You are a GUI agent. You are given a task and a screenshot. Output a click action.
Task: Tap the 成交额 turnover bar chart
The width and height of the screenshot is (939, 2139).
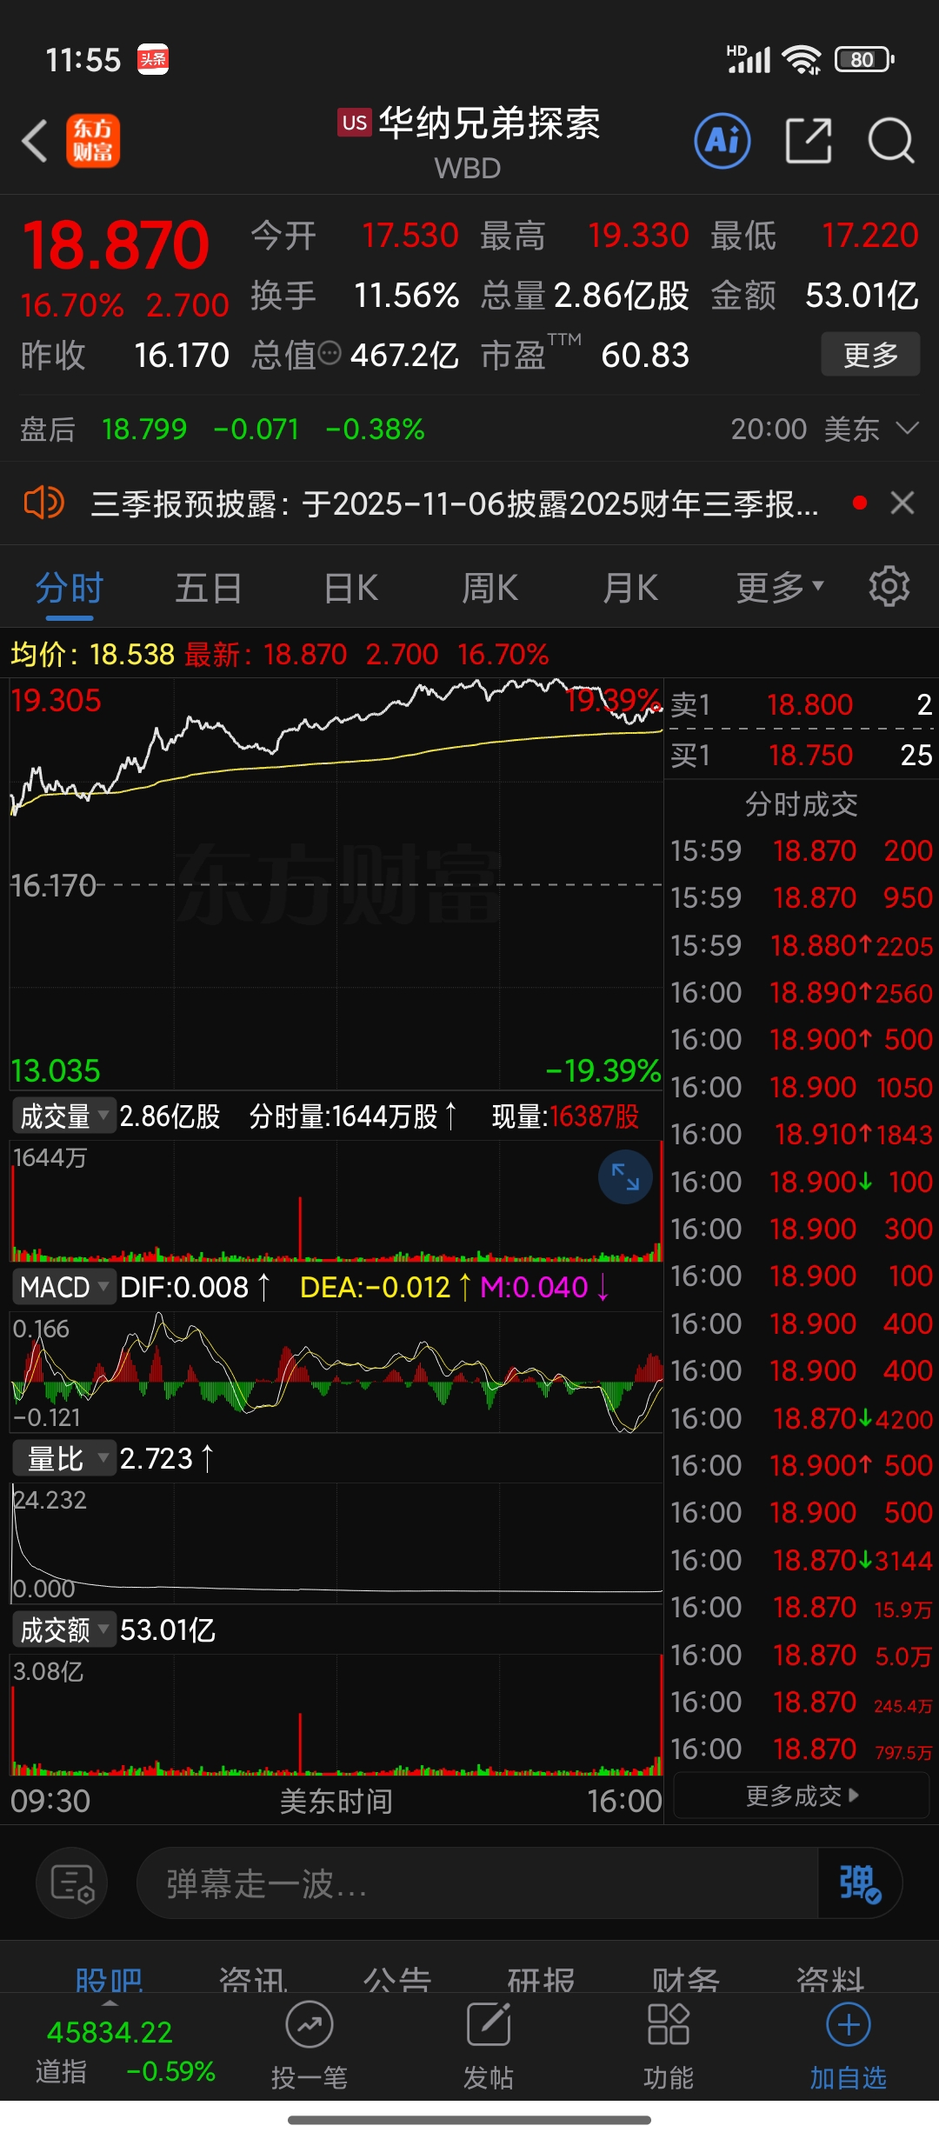(336, 1715)
